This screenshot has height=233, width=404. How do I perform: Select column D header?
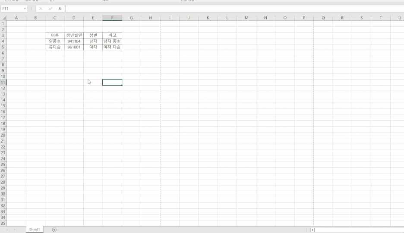click(74, 18)
